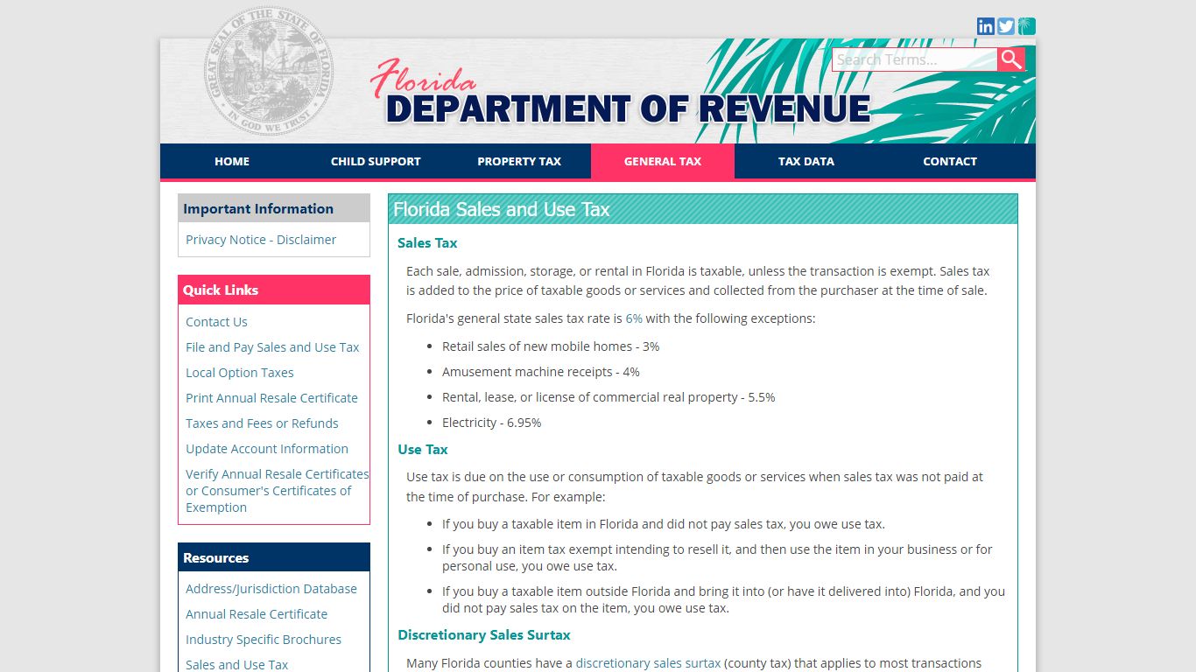Click the magnifier search button
The image size is (1196, 672).
[1011, 59]
